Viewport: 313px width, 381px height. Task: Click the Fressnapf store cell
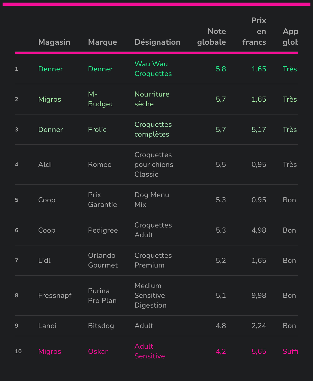click(x=55, y=296)
